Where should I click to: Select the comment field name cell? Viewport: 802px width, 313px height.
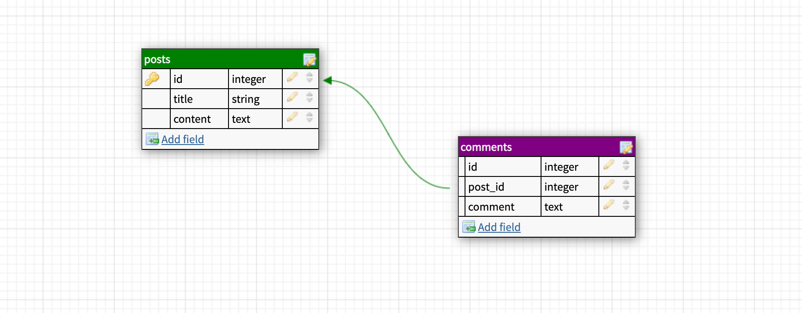coord(503,207)
